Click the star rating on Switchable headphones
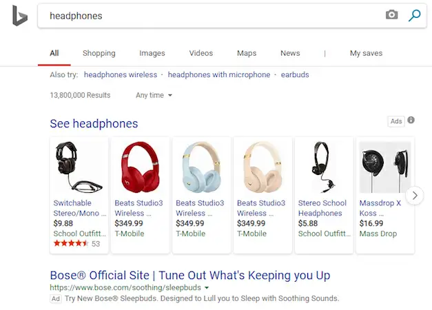Image resolution: width=432 pixels, height=310 pixels. (x=71, y=244)
